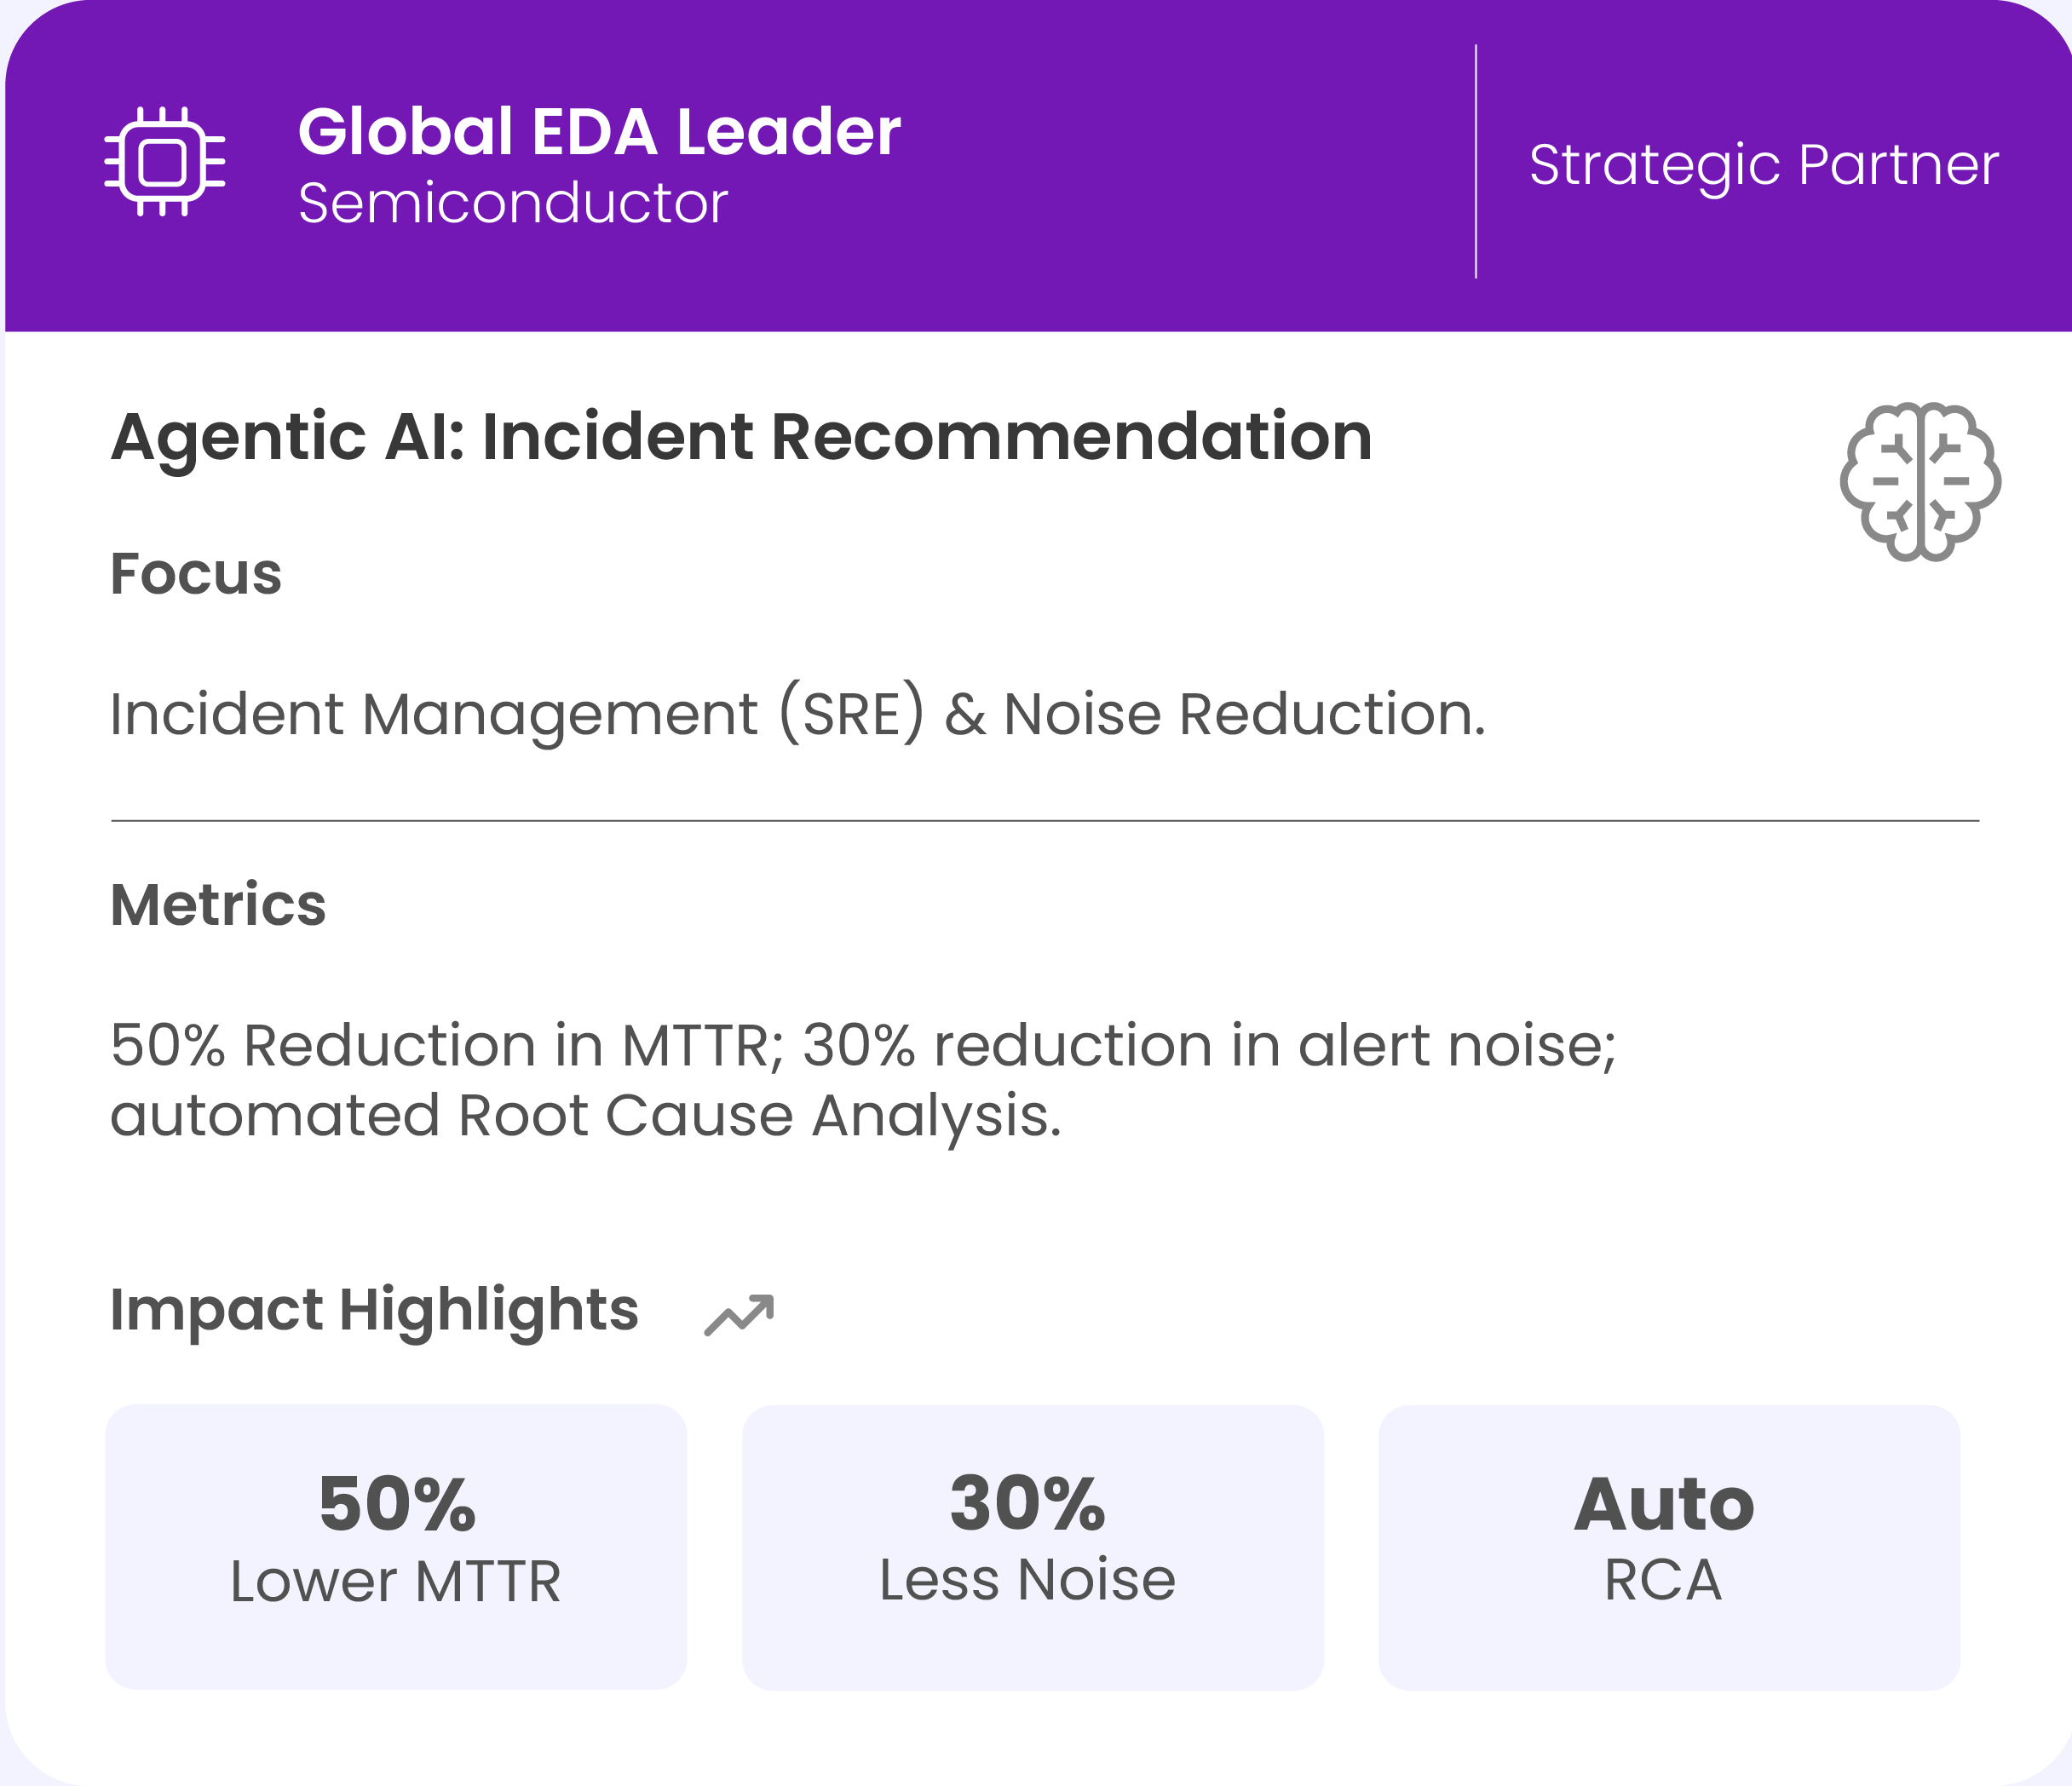Click the brain AI icon

point(1919,482)
